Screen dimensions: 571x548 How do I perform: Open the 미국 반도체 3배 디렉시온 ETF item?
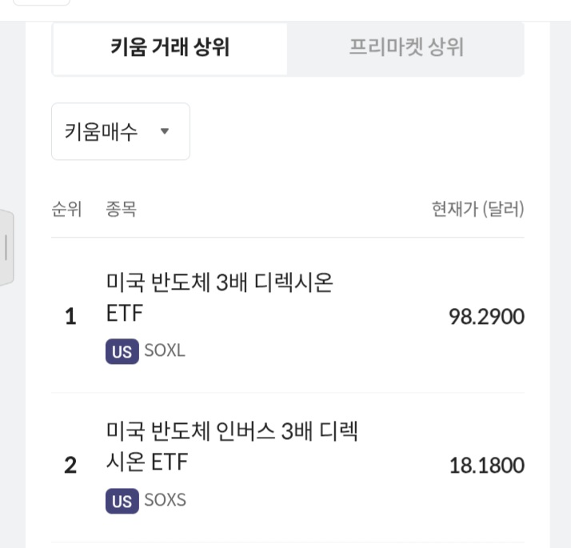click(x=219, y=298)
